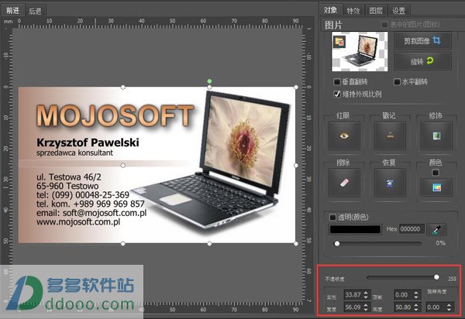Screen dimensions: 465x319
Task: Tick the 表中的图片(图标) checkbox
Action: point(384,24)
